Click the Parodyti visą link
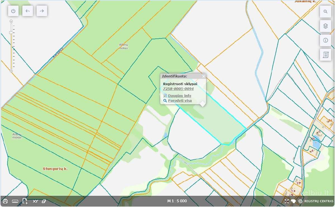The height and width of the screenshot is (207, 335). (x=180, y=101)
